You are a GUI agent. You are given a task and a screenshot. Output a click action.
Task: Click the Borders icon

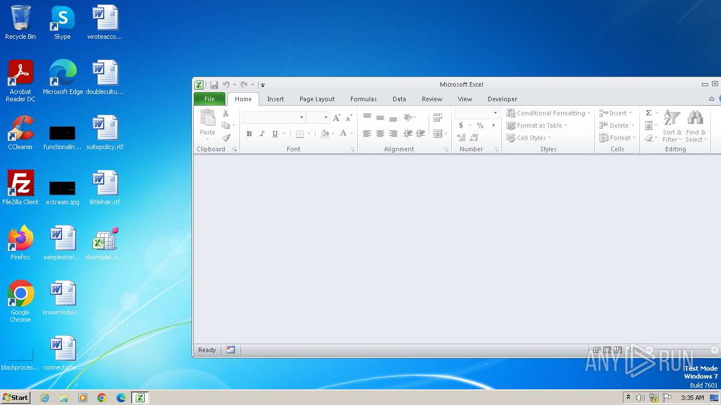pyautogui.click(x=300, y=134)
